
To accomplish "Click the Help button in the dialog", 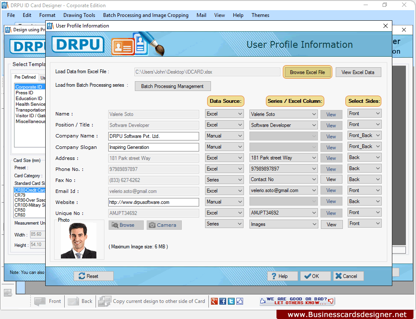I will pos(282,276).
